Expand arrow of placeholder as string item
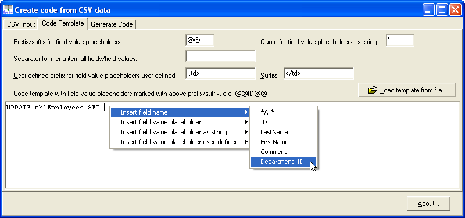The width and height of the screenshot is (465, 218). coord(246,132)
